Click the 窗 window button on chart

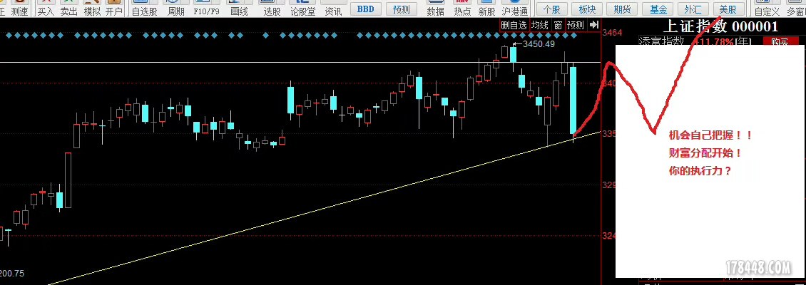click(x=558, y=25)
